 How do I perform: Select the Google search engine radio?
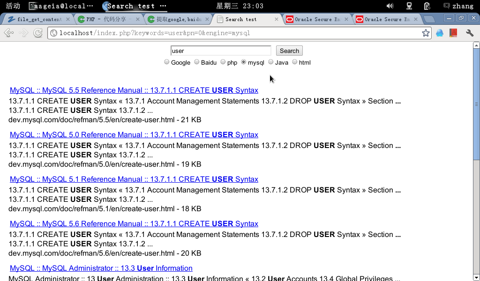click(x=167, y=62)
